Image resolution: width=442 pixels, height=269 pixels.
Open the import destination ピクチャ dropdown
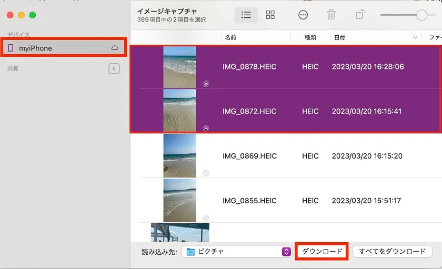[x=236, y=252]
